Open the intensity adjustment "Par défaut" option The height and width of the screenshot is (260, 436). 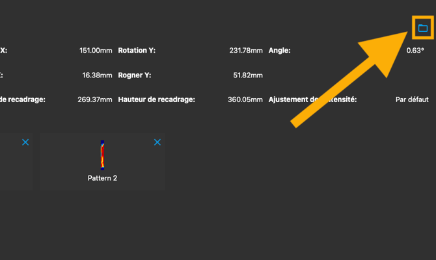[x=412, y=99]
